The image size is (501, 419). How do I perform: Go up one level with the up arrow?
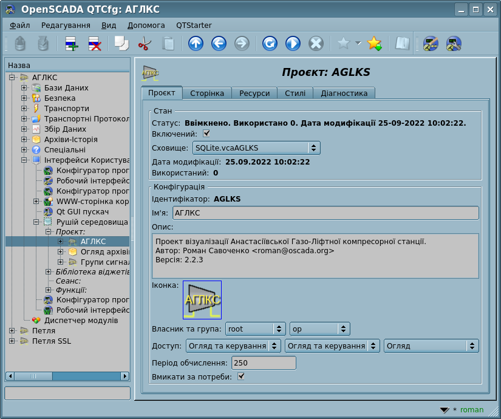196,44
